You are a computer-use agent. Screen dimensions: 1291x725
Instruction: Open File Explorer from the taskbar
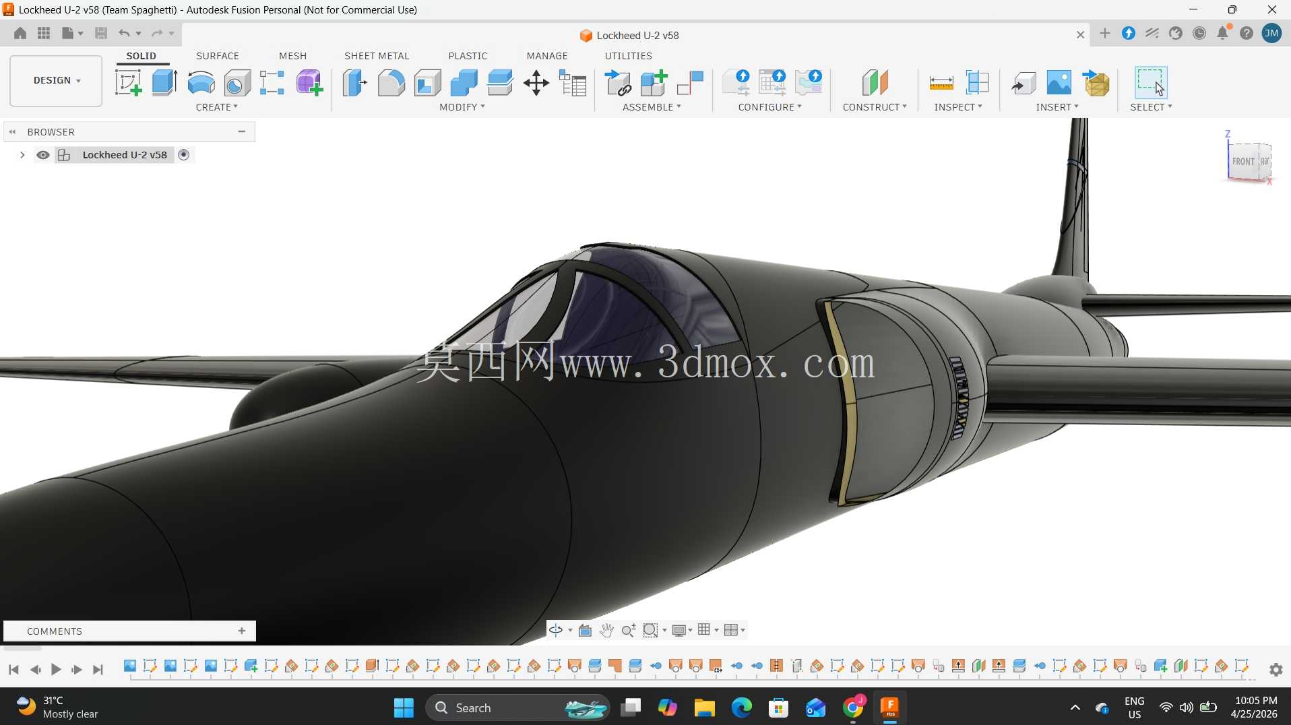coord(704,707)
